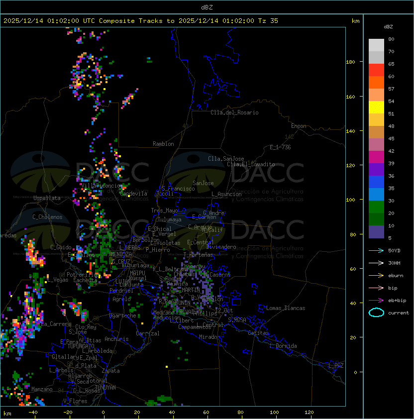
Task: Click the 'Clla.SanJose' place label
Action: coord(226,159)
